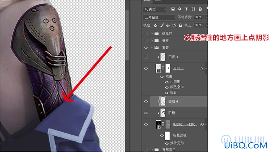Image resolution: width=270 pixels, height=152 pixels.
Task: Open the 正片叠底 blend mode dropdown
Action: click(159, 17)
